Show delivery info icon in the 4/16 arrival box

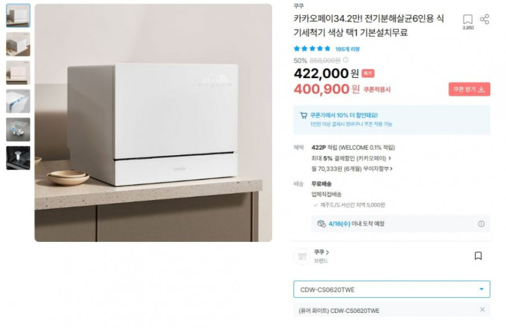pyautogui.click(x=481, y=224)
